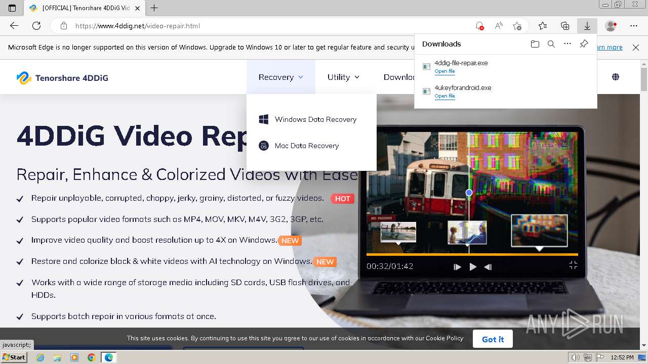Accept cookies with Got it button
The width and height of the screenshot is (648, 364).
(x=493, y=339)
